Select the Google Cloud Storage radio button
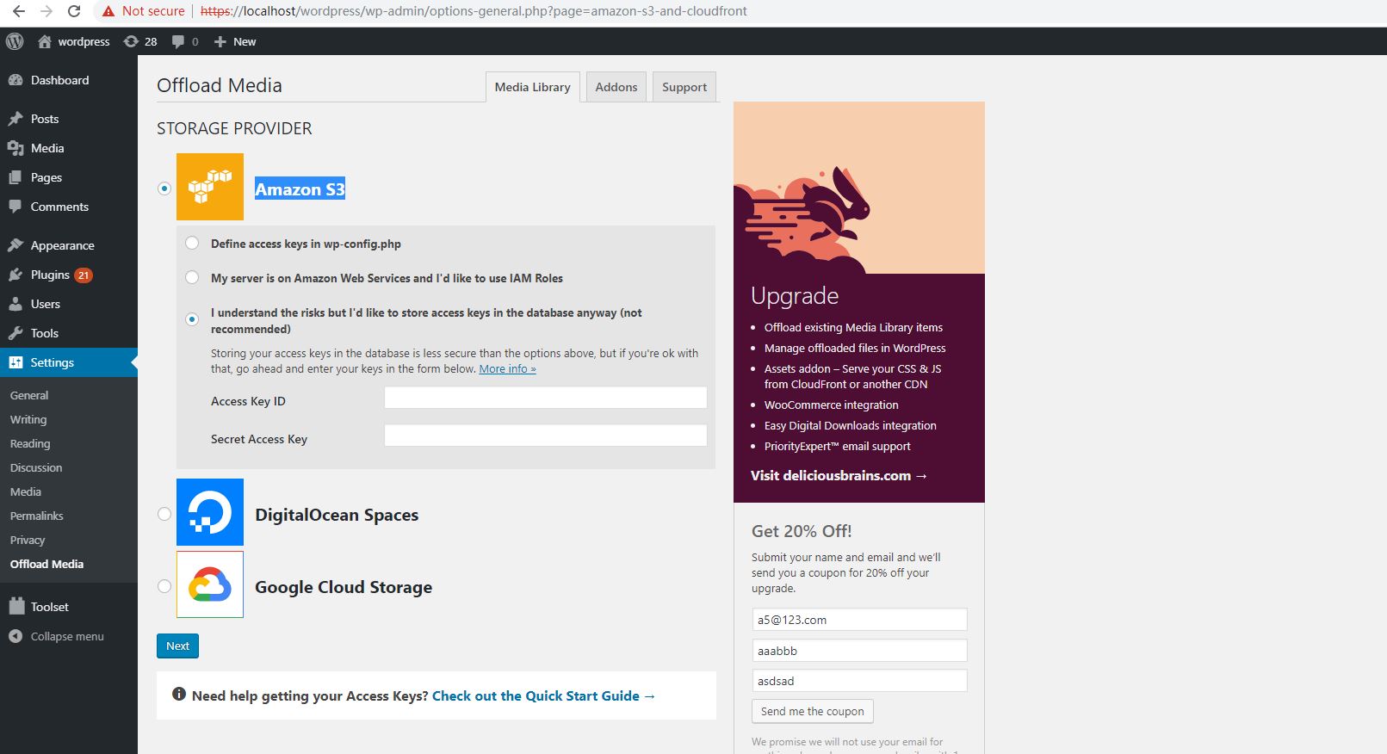 tap(164, 586)
